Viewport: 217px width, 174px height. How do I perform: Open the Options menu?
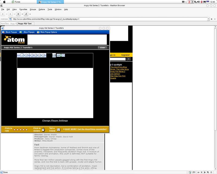[42, 10]
